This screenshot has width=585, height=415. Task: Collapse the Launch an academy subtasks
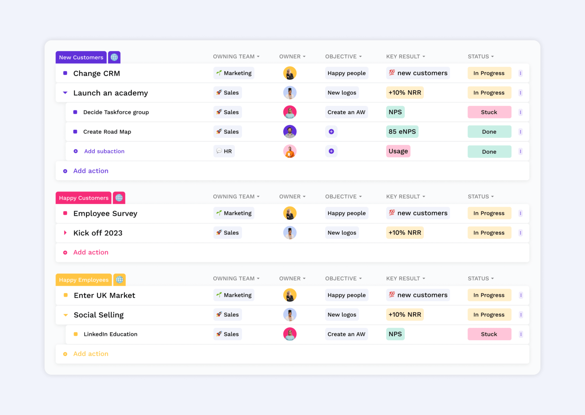click(65, 93)
